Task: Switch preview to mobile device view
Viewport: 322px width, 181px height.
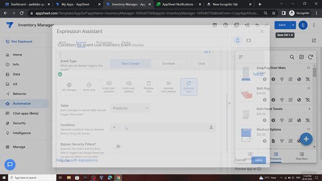Action: [x=237, y=40]
